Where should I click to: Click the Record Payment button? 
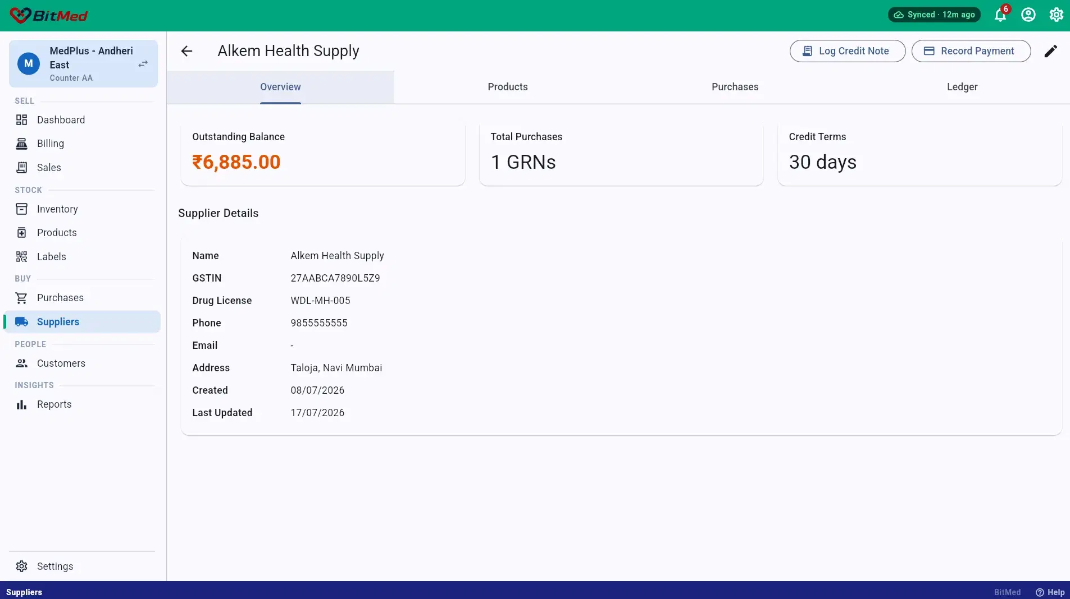tap(971, 51)
